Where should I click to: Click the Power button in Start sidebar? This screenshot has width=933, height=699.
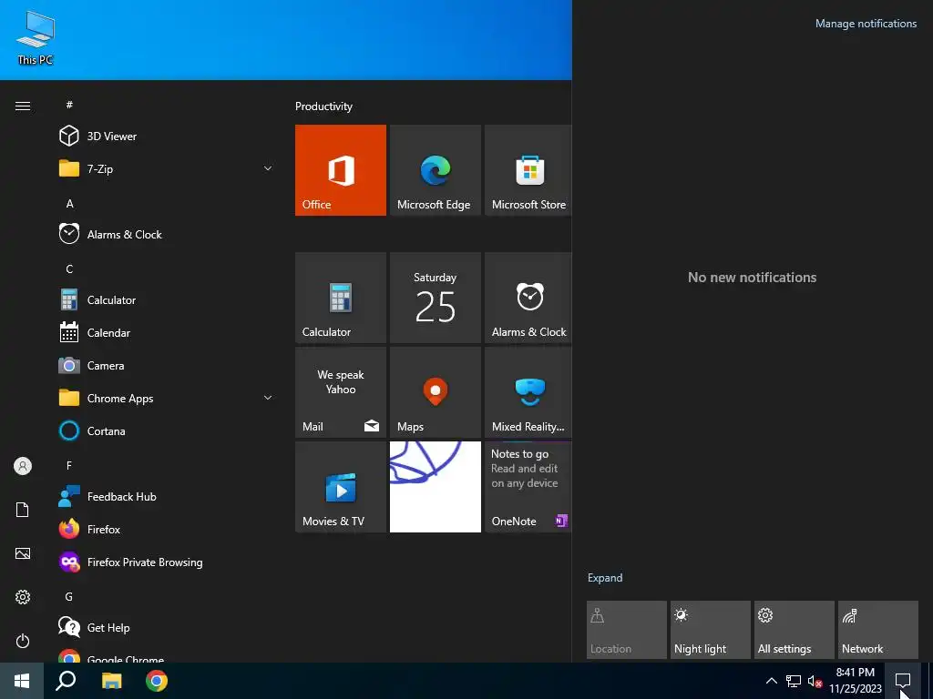[23, 641]
